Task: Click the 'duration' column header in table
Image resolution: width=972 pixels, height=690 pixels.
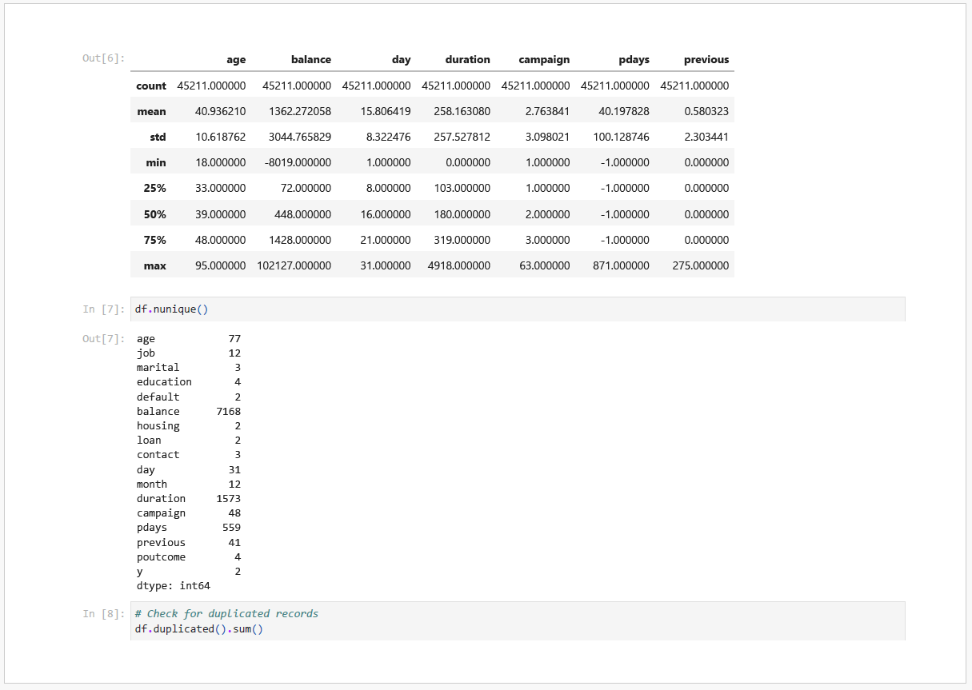Action: click(x=467, y=59)
